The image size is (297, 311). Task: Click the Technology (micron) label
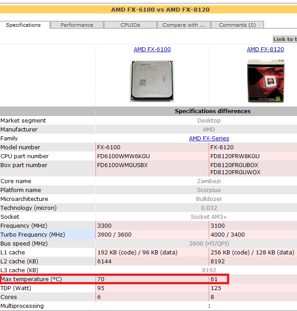(x=29, y=208)
